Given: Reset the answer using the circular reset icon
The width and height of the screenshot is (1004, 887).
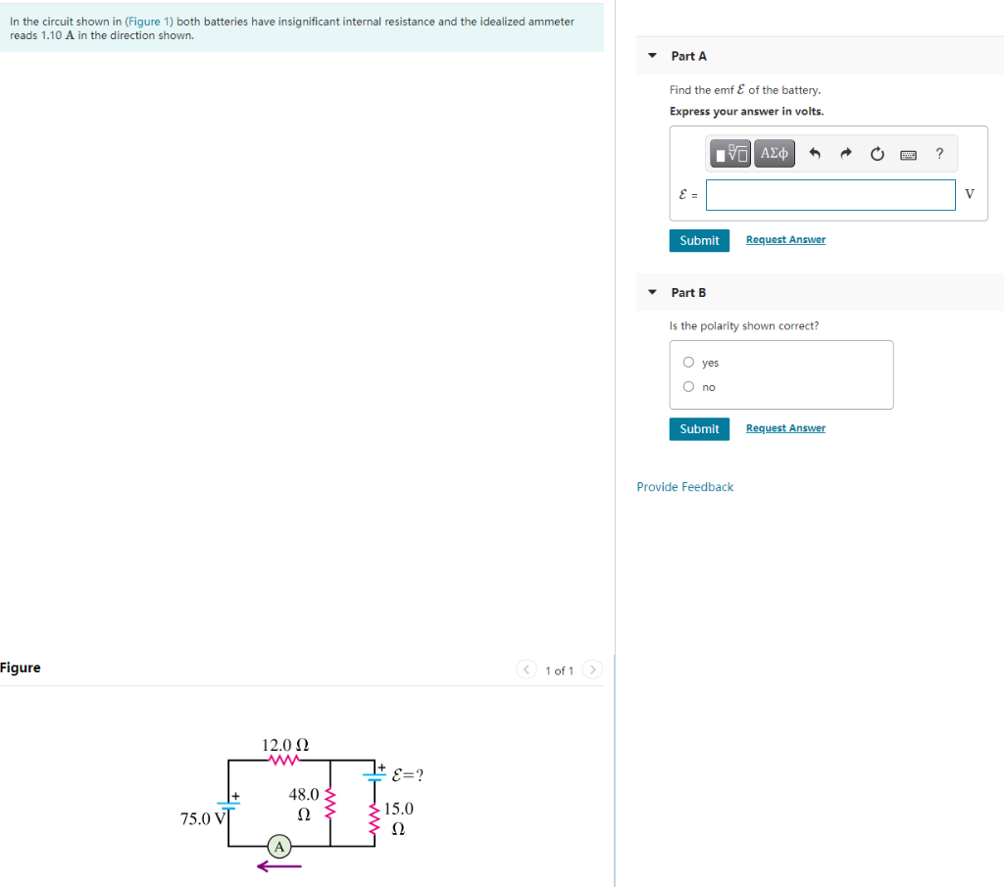Looking at the screenshot, I should click(x=877, y=153).
